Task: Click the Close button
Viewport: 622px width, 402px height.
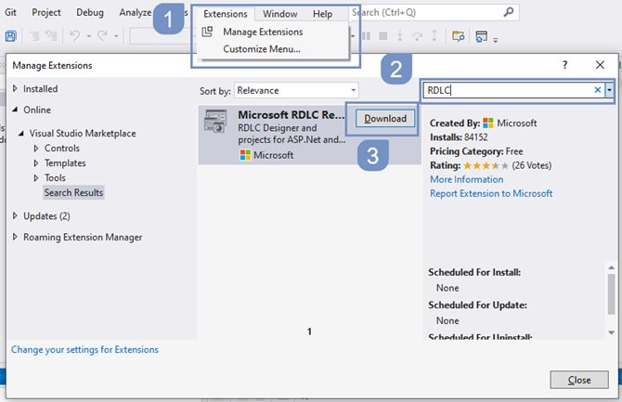Action: pyautogui.click(x=579, y=380)
